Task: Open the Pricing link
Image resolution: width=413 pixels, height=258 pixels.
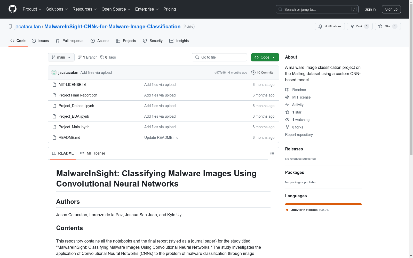Action: [x=170, y=9]
